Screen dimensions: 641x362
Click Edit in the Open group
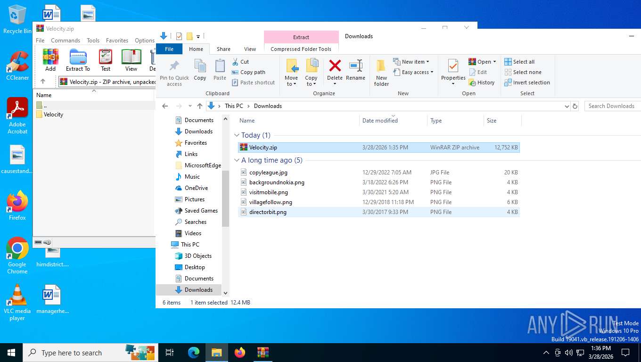pyautogui.click(x=478, y=72)
